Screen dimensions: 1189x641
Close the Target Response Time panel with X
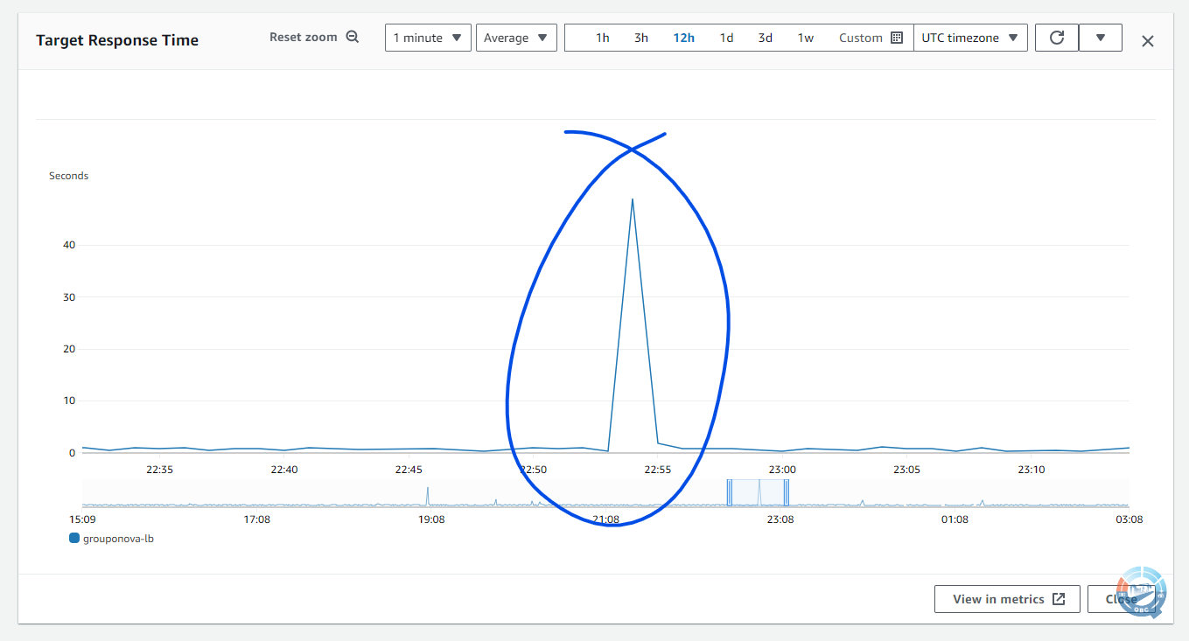1148,41
